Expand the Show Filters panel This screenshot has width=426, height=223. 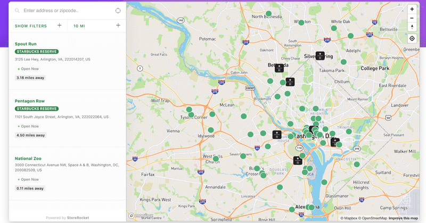(38, 26)
